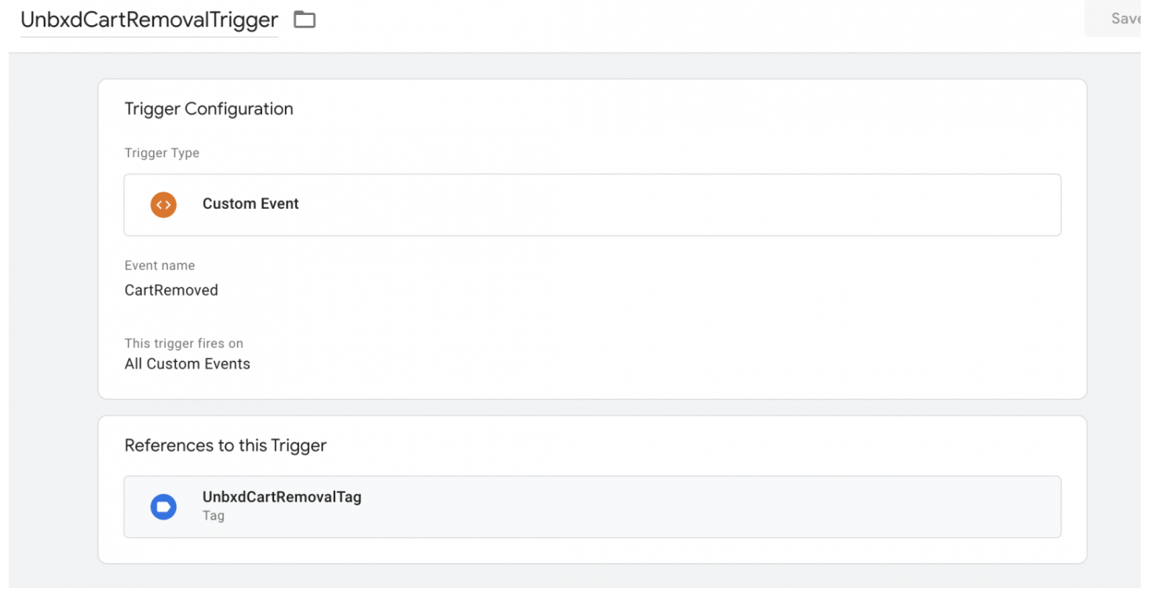Viewport: 1151px width, 603px height.
Task: Click the Tag type label under UnbxdCartRemovalTag
Action: coord(214,516)
